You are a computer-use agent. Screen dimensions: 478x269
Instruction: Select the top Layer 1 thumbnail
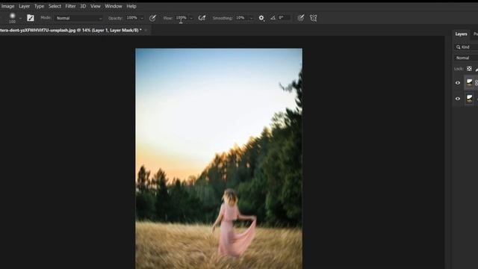[x=470, y=83]
